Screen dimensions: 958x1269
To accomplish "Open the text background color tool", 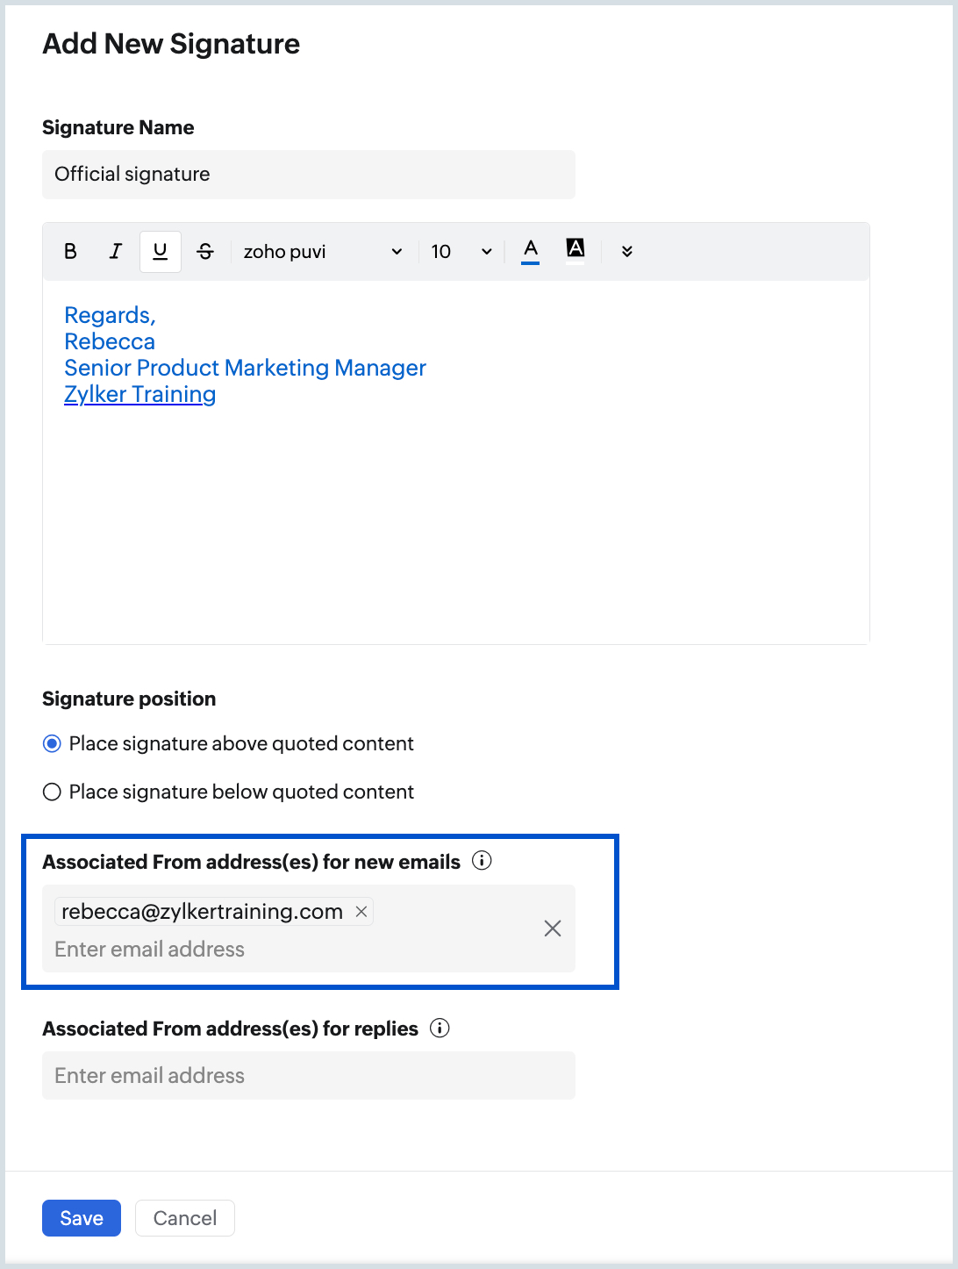I will click(x=575, y=251).
